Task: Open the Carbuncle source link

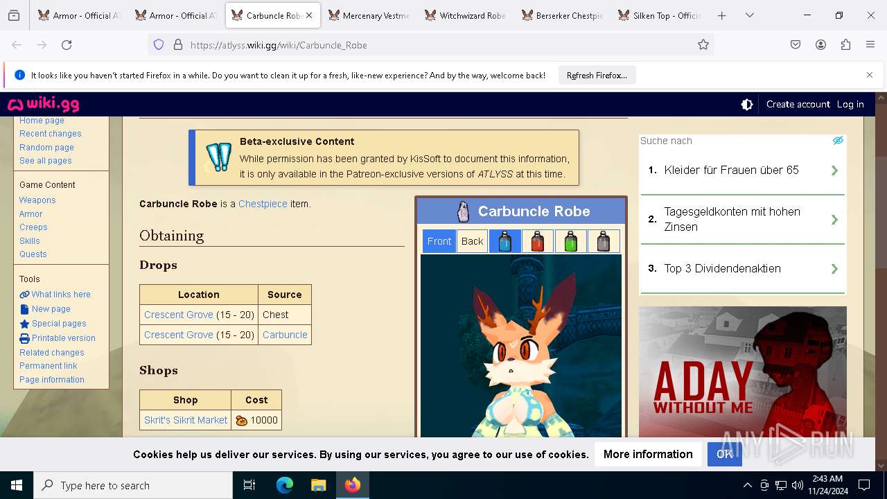Action: click(x=285, y=335)
